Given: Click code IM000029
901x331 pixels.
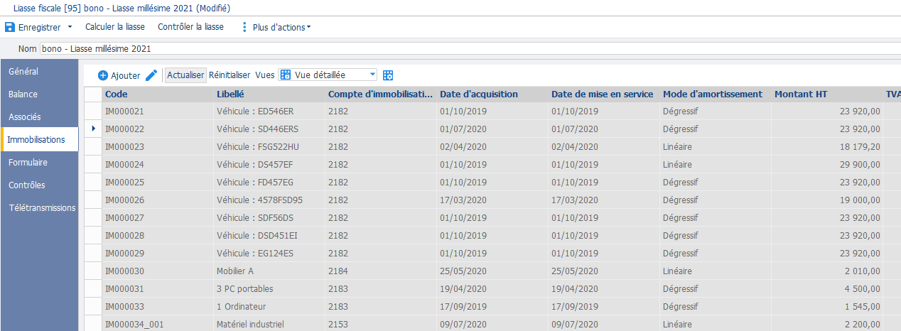Looking at the screenshot, I should tap(124, 253).
